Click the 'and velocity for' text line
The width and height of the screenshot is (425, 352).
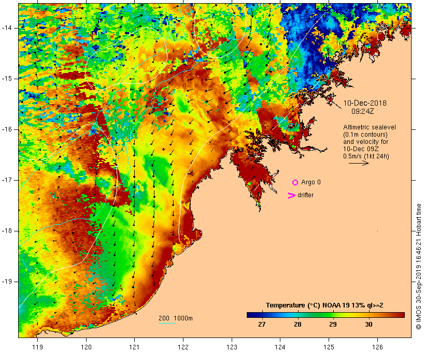coord(365,142)
